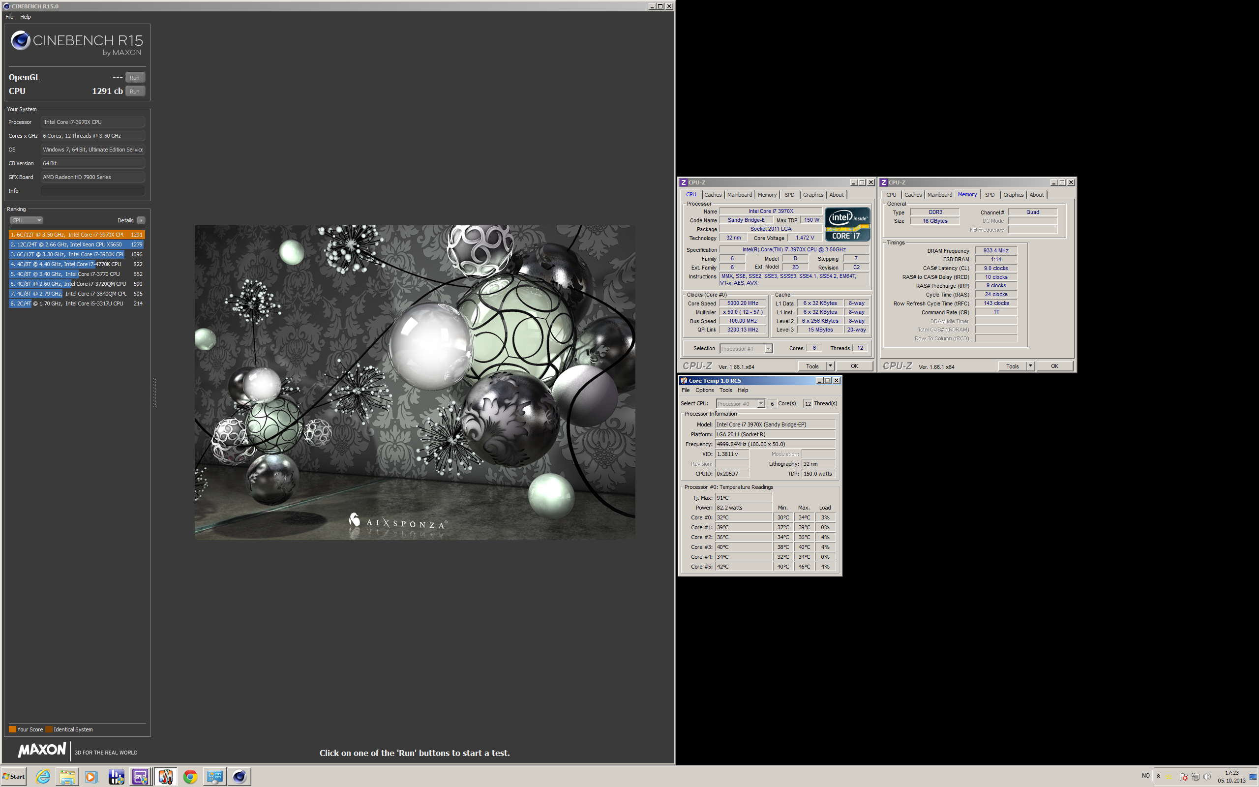Open Google Chrome from the taskbar
Screen dimensions: 1259x787
[x=190, y=777]
